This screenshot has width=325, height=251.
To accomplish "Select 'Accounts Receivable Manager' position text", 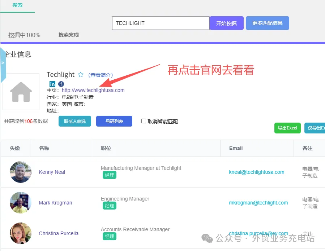I will tap(135, 229).
